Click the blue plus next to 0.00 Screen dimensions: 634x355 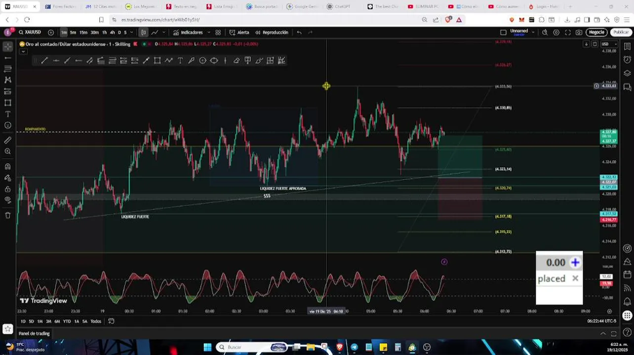coord(575,263)
